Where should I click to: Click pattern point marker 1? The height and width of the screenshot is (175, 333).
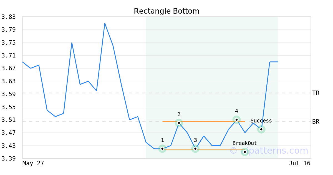click(x=162, y=149)
